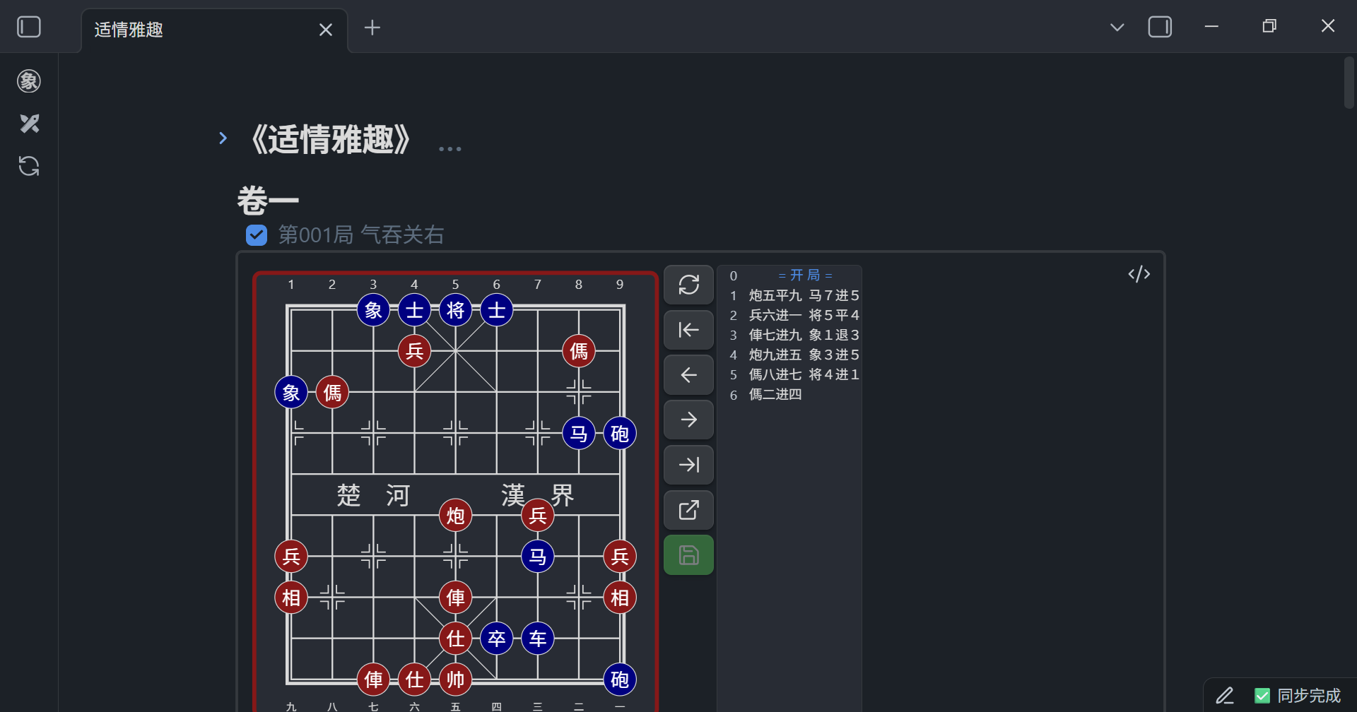Image resolution: width=1357 pixels, height=712 pixels.
Task: Jump to the first move of the game
Action: tap(688, 329)
